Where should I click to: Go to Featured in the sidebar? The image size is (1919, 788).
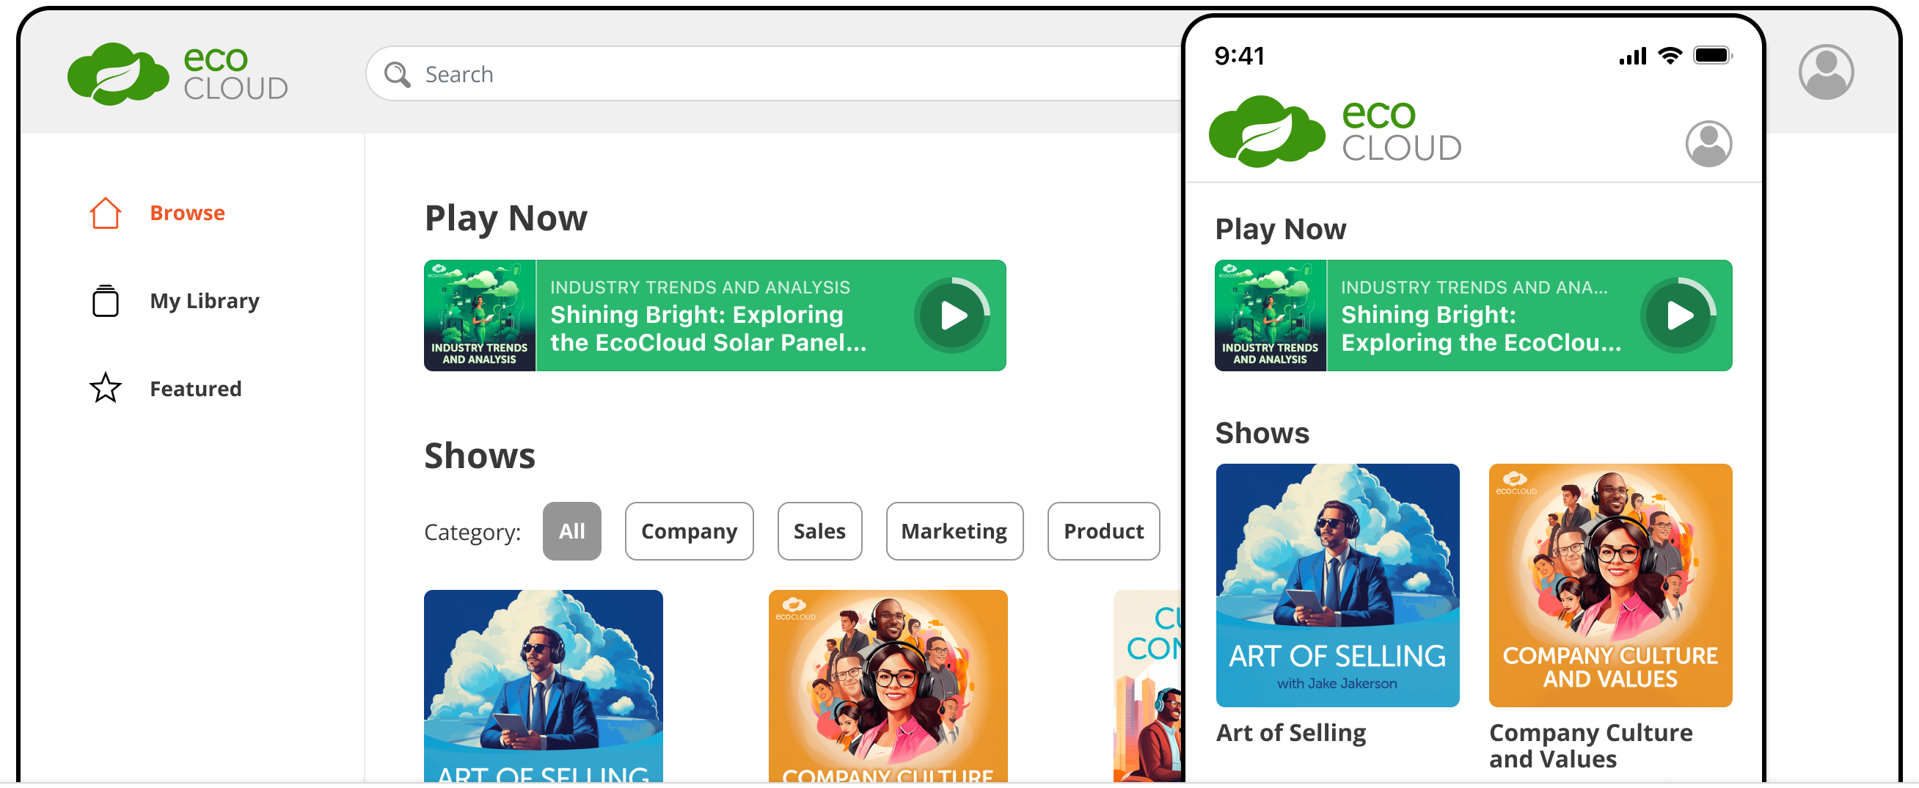pyautogui.click(x=195, y=389)
